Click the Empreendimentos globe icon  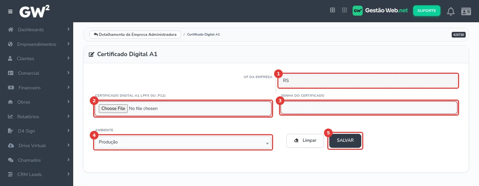point(10,44)
